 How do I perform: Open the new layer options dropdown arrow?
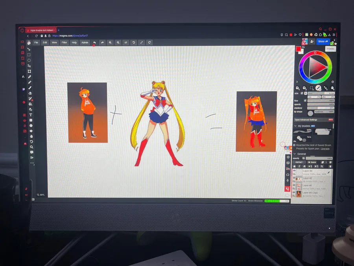click(326, 162)
